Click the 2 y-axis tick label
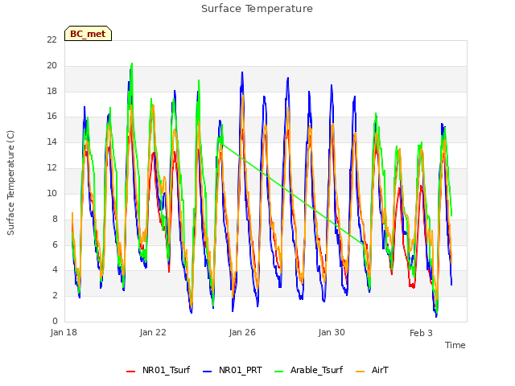This screenshot has width=515, height=386. click(55, 295)
